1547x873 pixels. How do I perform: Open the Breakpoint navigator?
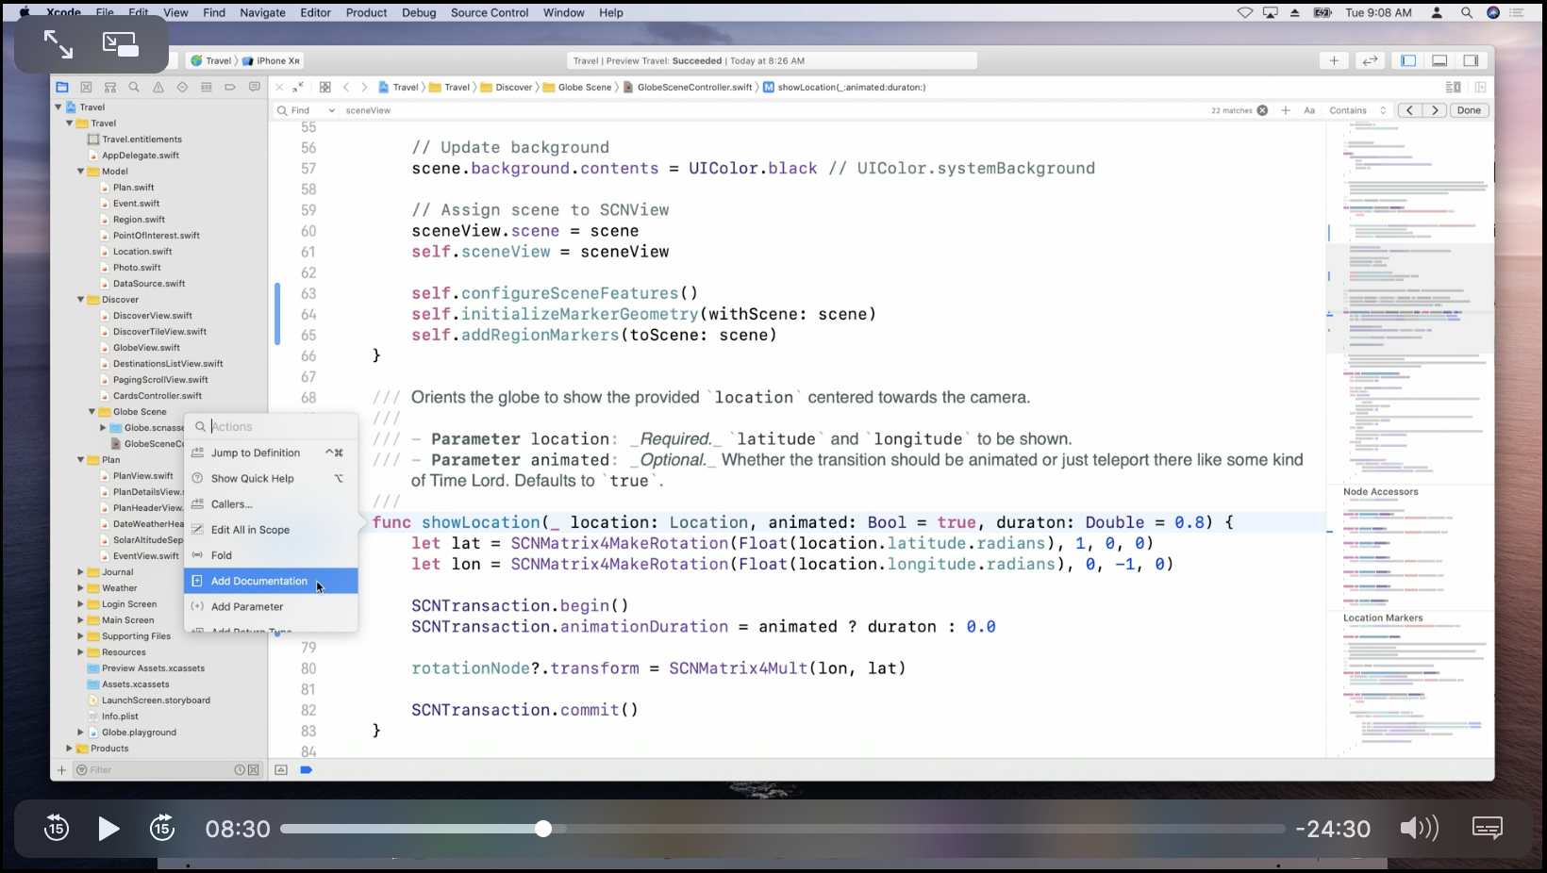[230, 87]
